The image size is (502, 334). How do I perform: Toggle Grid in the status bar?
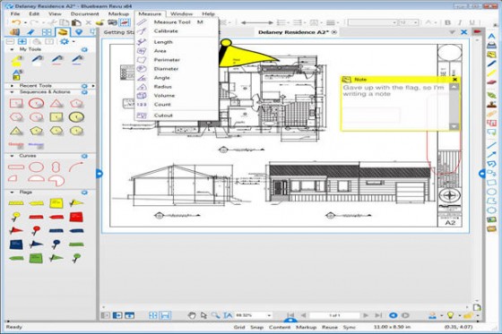point(239,327)
